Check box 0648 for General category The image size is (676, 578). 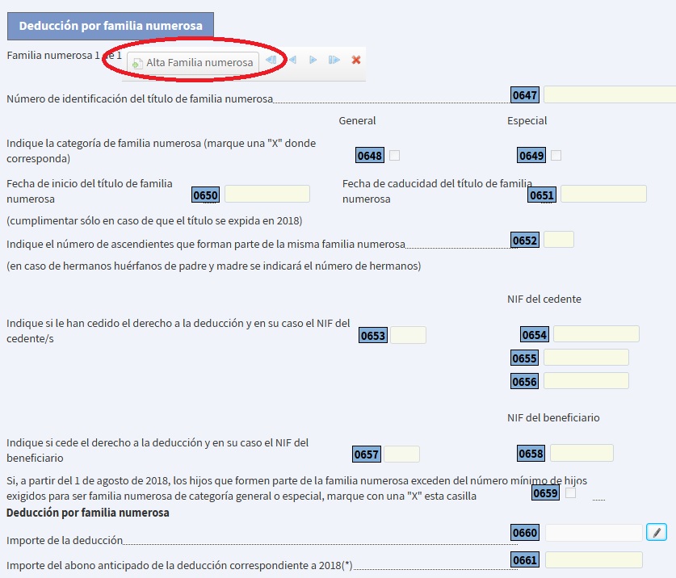pos(394,155)
